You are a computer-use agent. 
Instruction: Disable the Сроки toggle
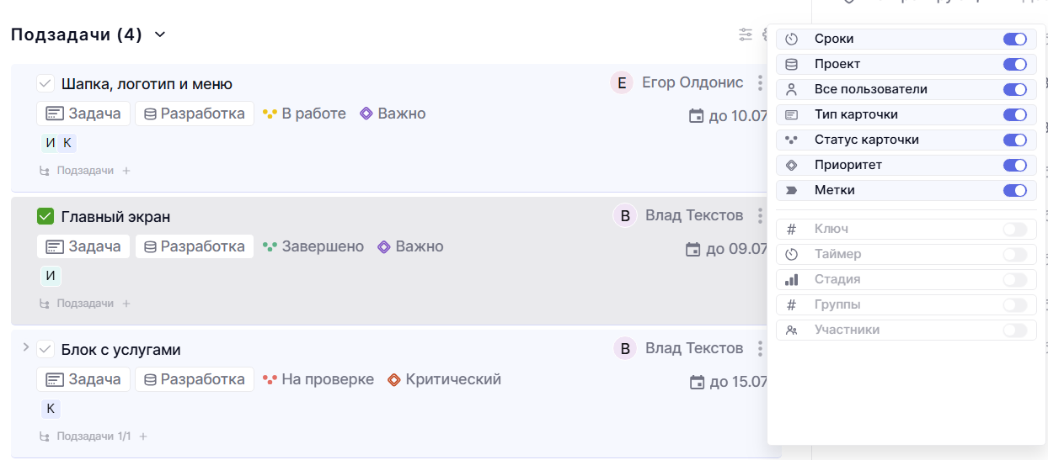click(1014, 40)
